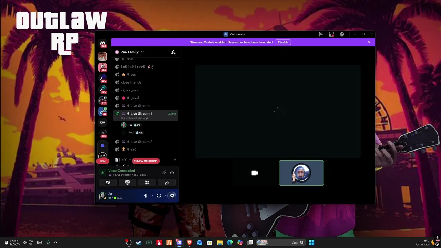Open headphone output options arrow
This screenshot has width=441, height=248.
tap(165, 196)
